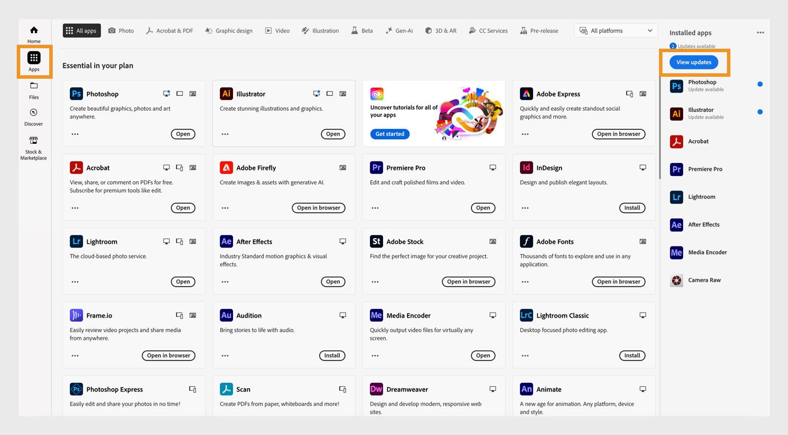Viewport: 788px width, 435px height.
Task: Switch to the Beta category tab
Action: 362,31
